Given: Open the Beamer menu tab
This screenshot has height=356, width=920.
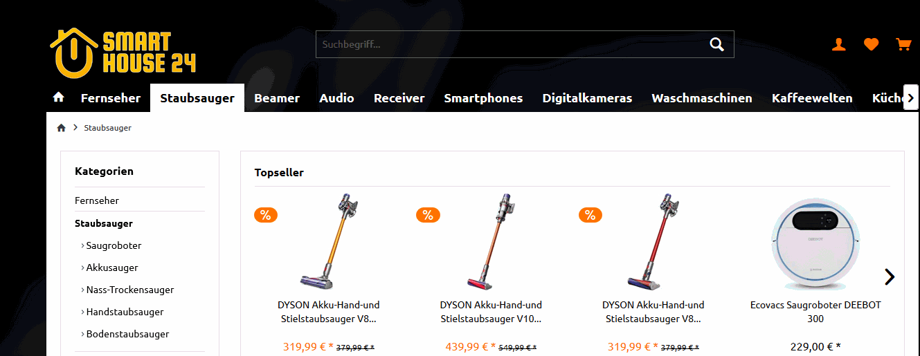Looking at the screenshot, I should pyautogui.click(x=277, y=98).
